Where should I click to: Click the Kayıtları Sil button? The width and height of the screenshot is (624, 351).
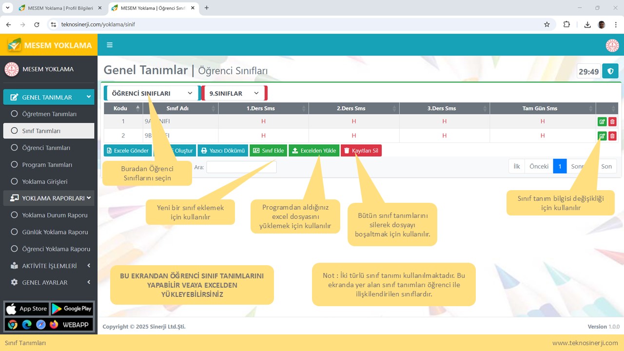coord(361,151)
